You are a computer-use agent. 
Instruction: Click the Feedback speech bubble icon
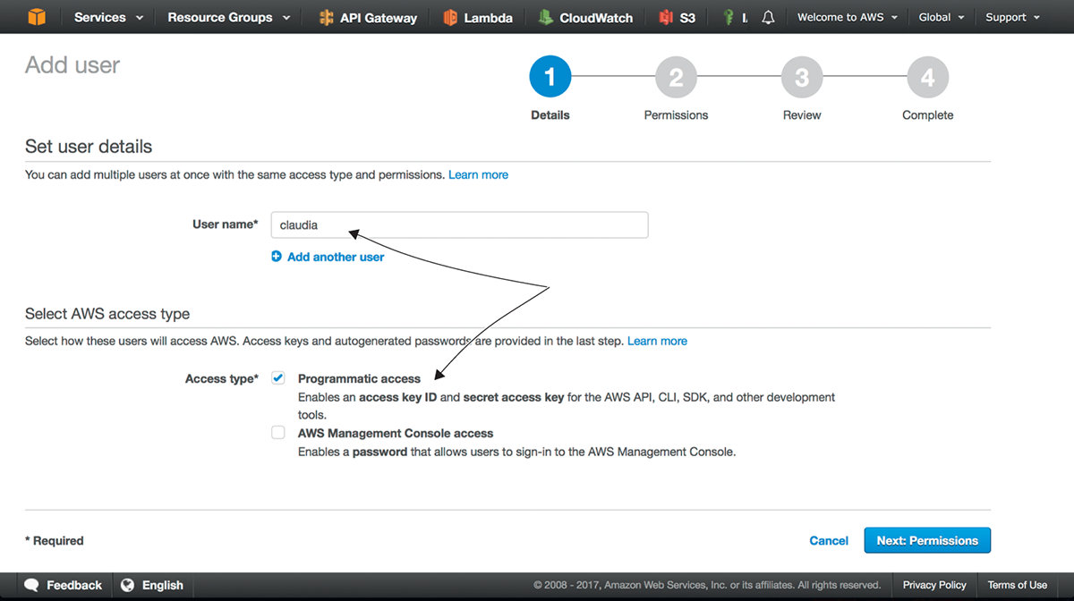[x=32, y=585]
